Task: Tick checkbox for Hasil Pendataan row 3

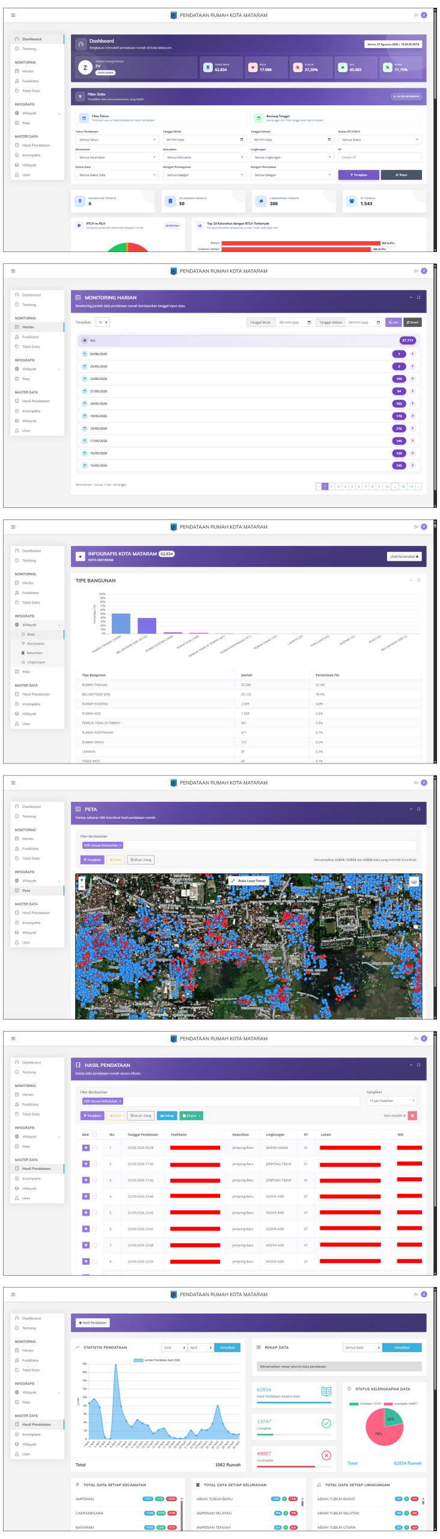Action: (94, 1180)
